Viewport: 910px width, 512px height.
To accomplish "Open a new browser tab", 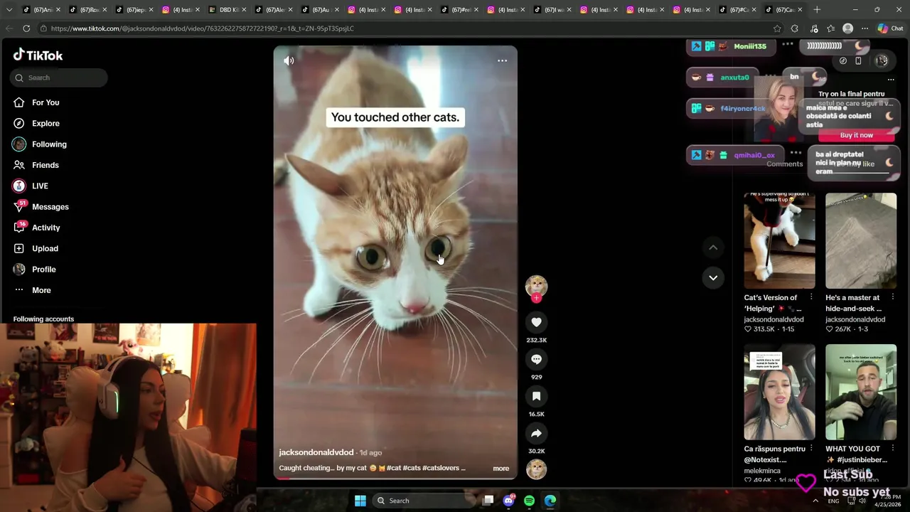I will [817, 9].
